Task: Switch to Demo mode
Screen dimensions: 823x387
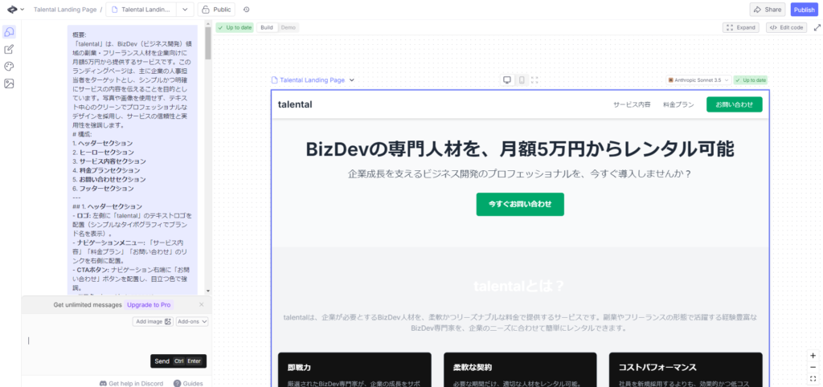Action: click(288, 27)
